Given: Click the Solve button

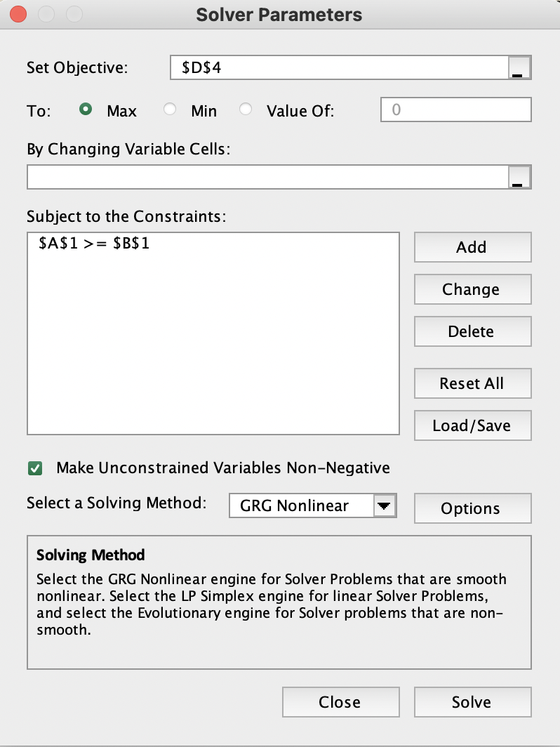Looking at the screenshot, I should pos(472,702).
